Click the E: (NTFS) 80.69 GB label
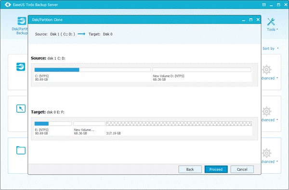 tap(41, 131)
